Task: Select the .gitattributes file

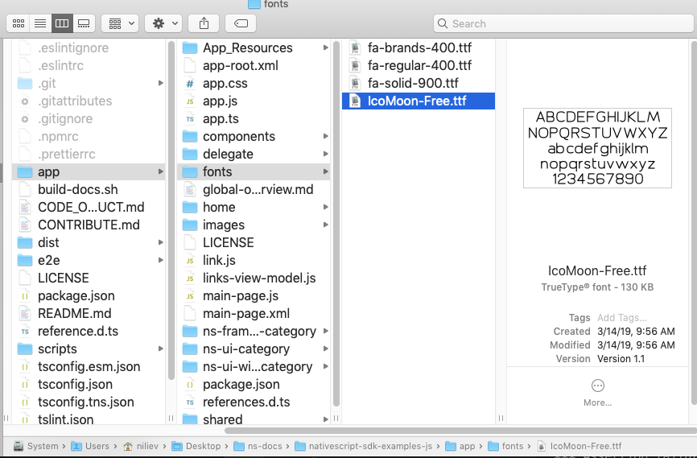Action: coord(89,101)
